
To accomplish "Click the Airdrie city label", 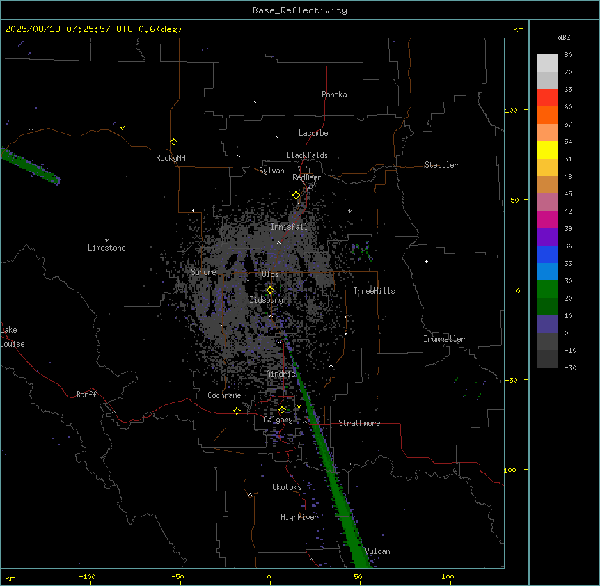I will pyautogui.click(x=281, y=374).
